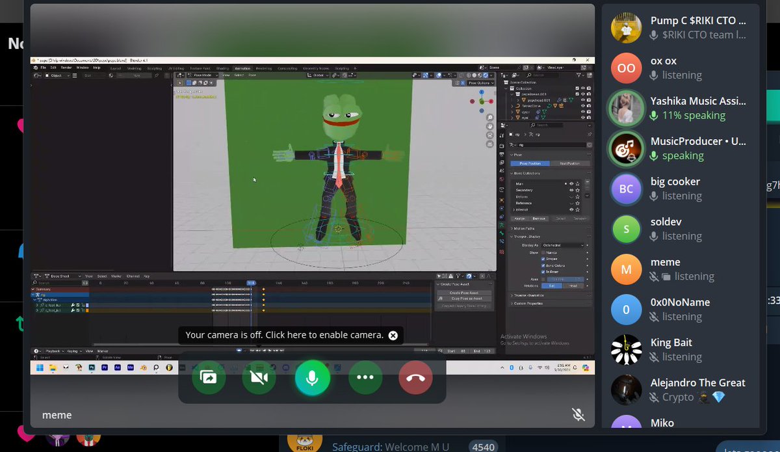
Task: Click 'Your camera is off' message to enable camera
Action: click(x=285, y=335)
